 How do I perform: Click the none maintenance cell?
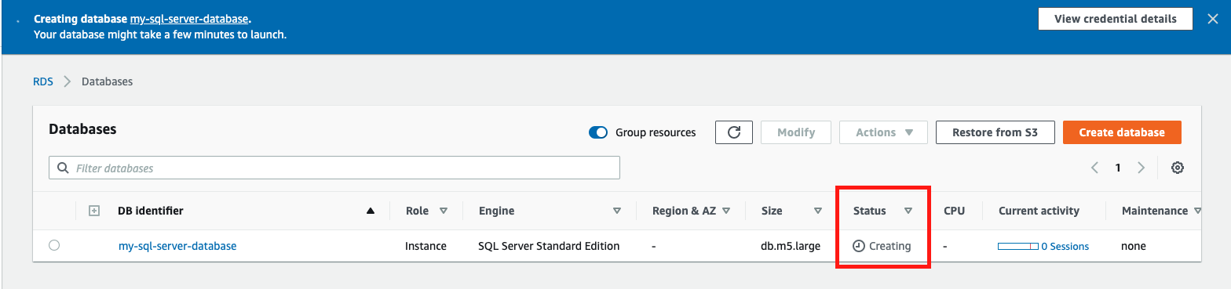pyautogui.click(x=1134, y=246)
